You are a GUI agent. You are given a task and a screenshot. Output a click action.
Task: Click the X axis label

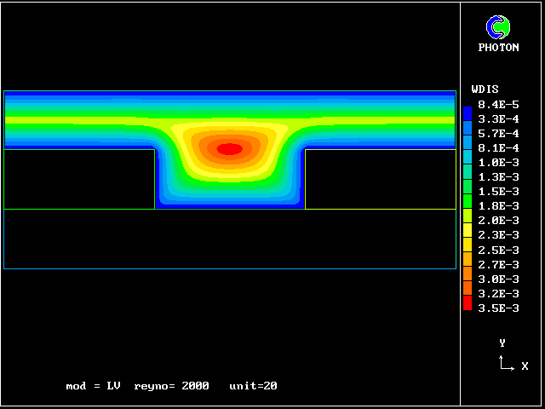tap(525, 366)
